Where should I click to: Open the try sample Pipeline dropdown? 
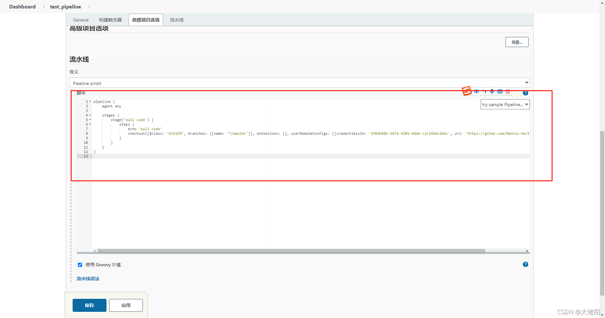point(505,104)
